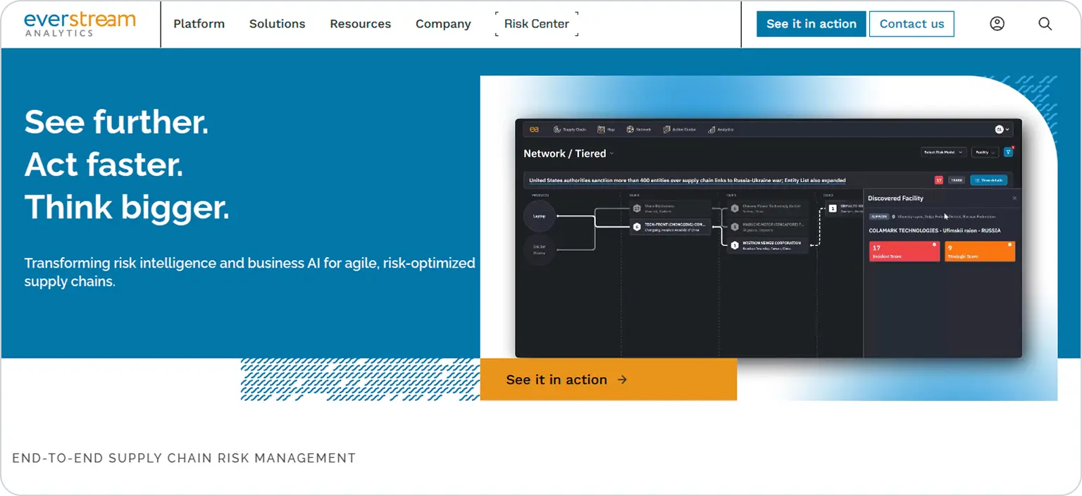1082x496 pixels.
Task: Click the blue filter icon button
Action: click(1008, 152)
